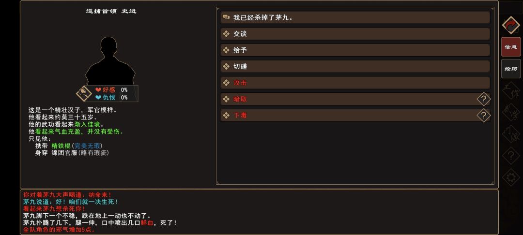Click the question mark beside 下毒
523x235 pixels.
coord(483,116)
